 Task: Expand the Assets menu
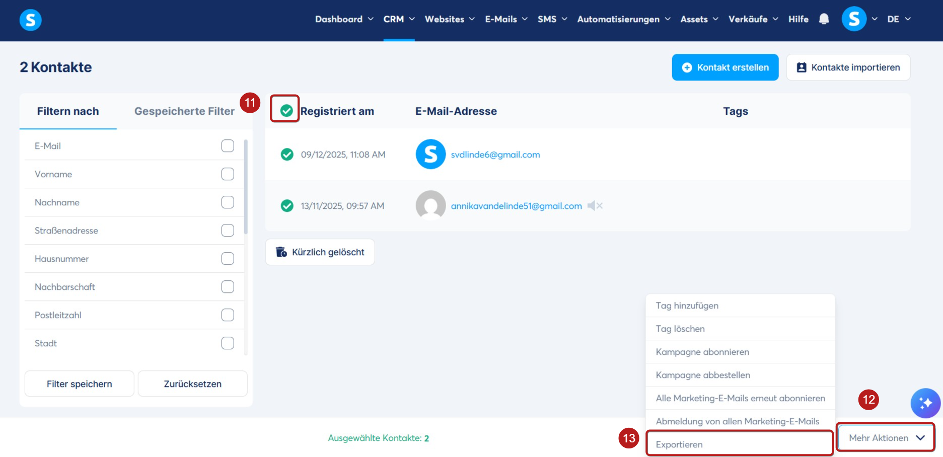(699, 19)
